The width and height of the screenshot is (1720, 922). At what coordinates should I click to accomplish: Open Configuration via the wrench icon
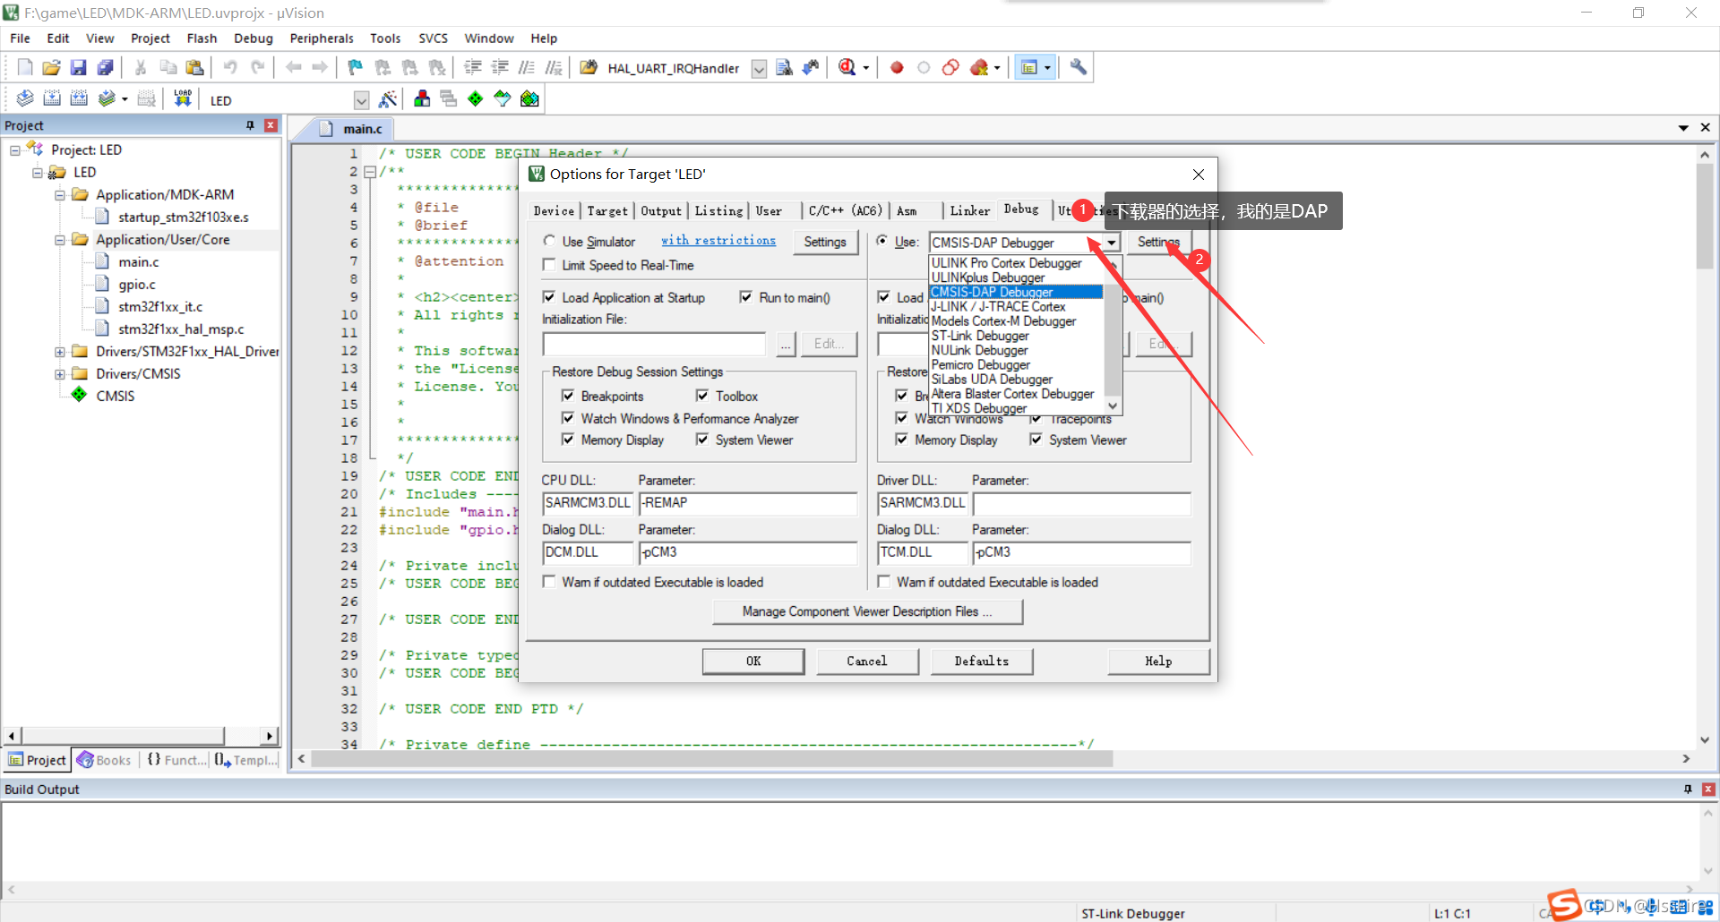(1079, 67)
